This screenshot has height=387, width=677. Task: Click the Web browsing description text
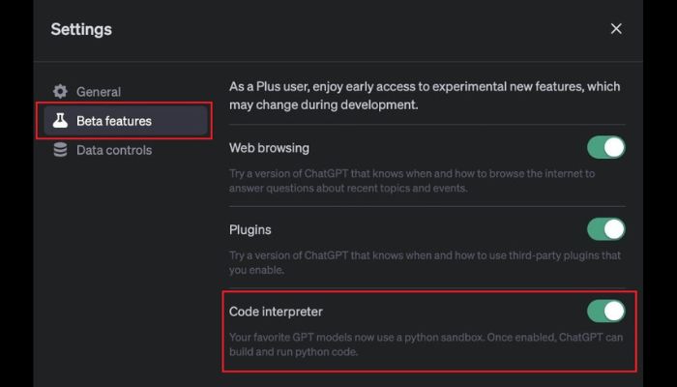(x=411, y=182)
